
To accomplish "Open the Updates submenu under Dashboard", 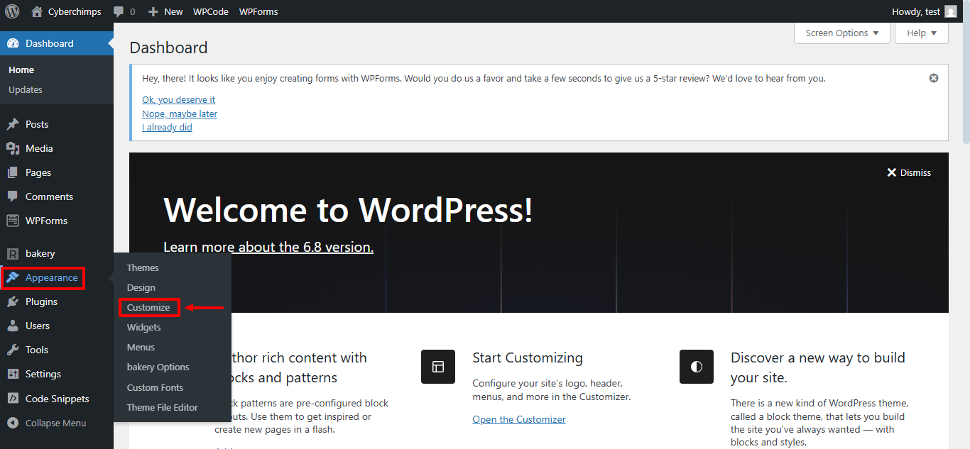I will pos(26,89).
